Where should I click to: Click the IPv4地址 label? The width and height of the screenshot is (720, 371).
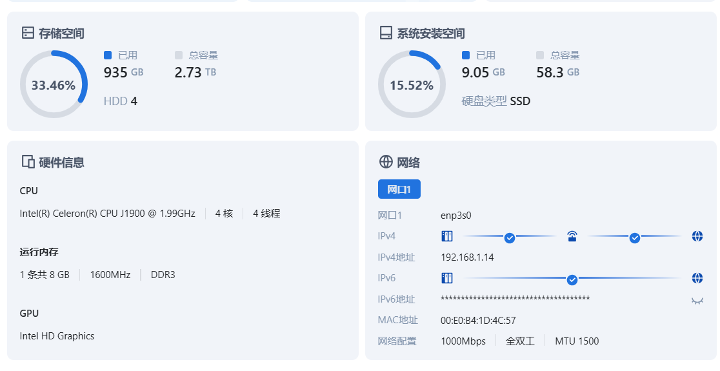coord(396,257)
